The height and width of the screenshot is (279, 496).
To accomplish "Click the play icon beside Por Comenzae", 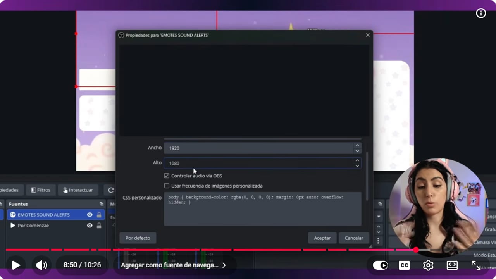I will click(x=13, y=225).
